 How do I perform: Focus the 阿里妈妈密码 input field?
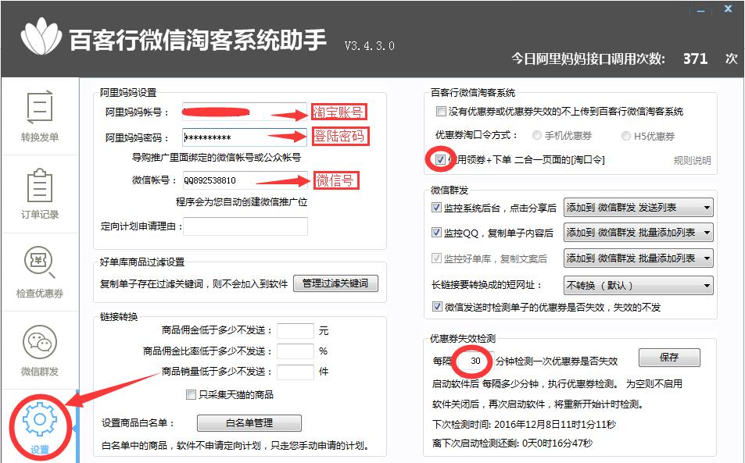click(244, 137)
